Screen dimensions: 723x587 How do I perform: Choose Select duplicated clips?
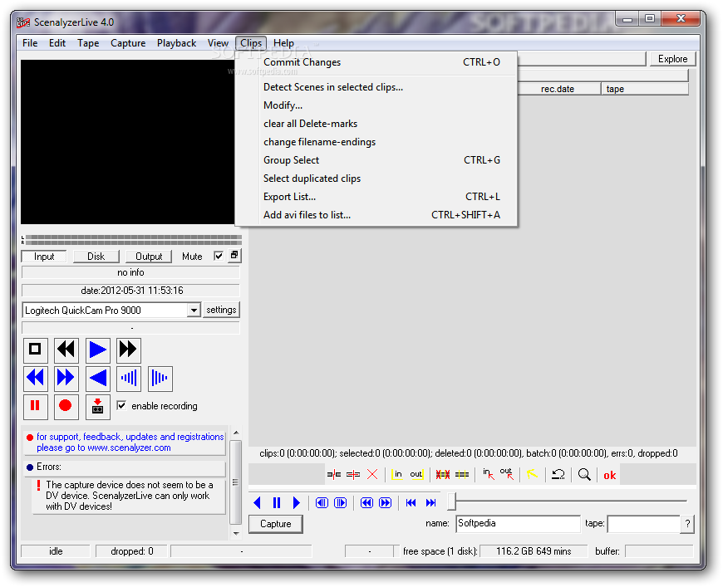click(x=376, y=179)
